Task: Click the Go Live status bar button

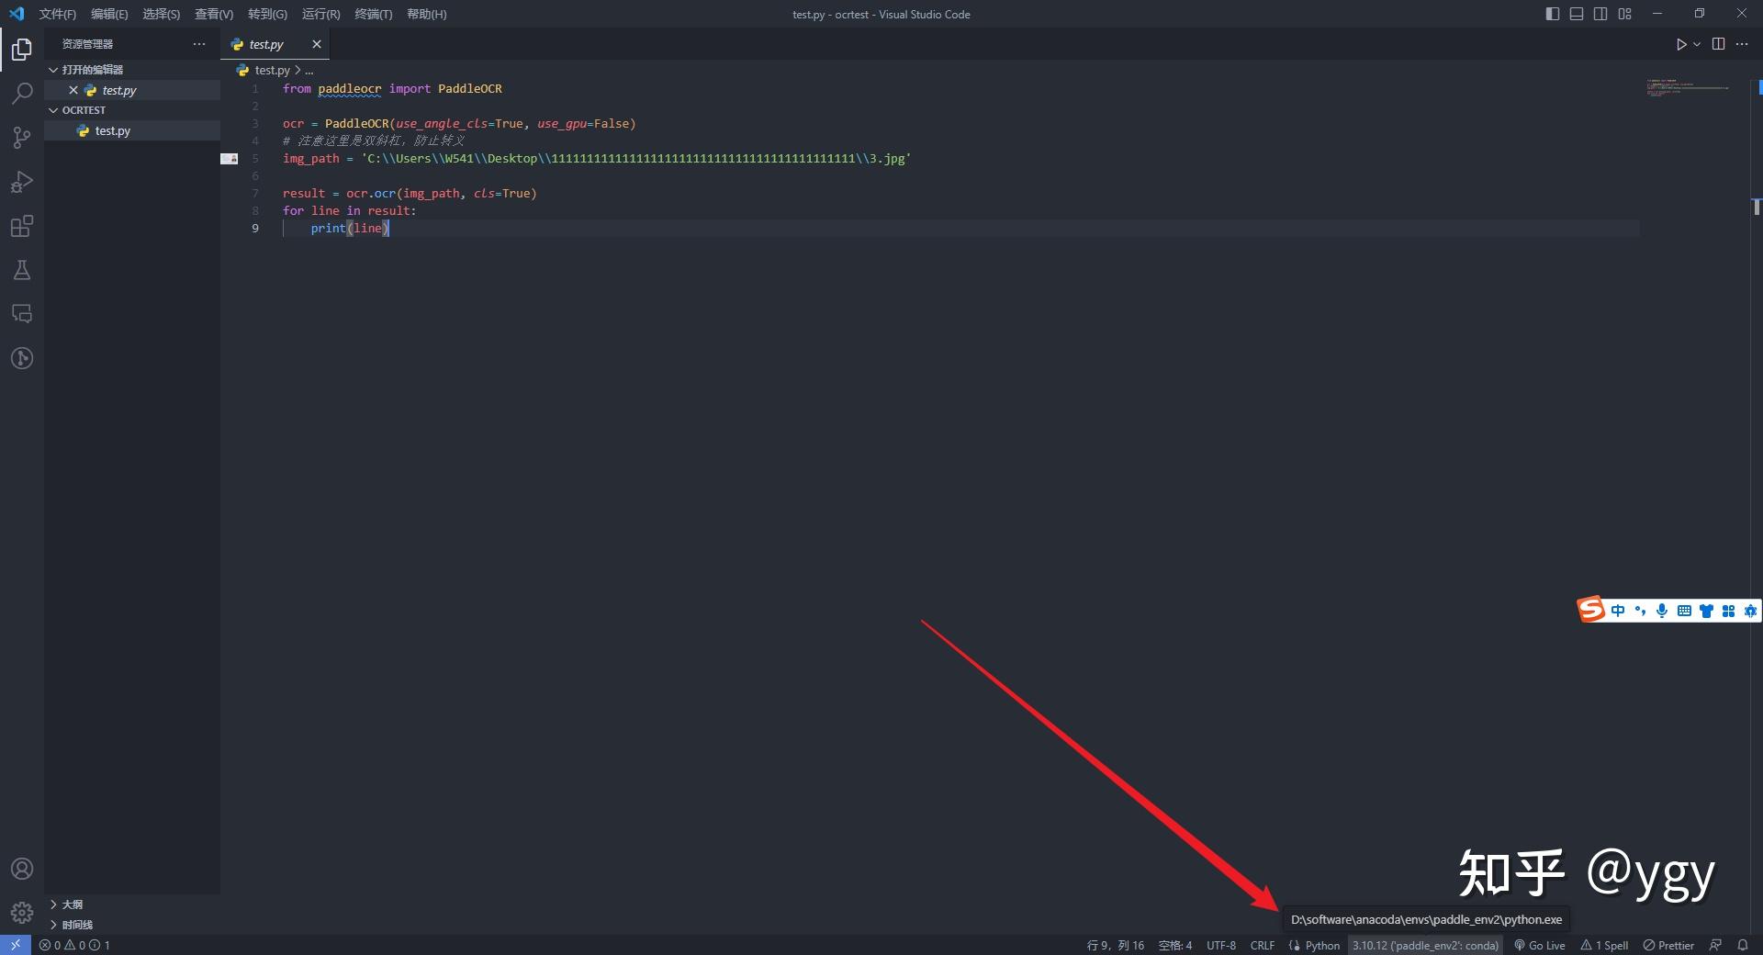Action: click(1540, 945)
